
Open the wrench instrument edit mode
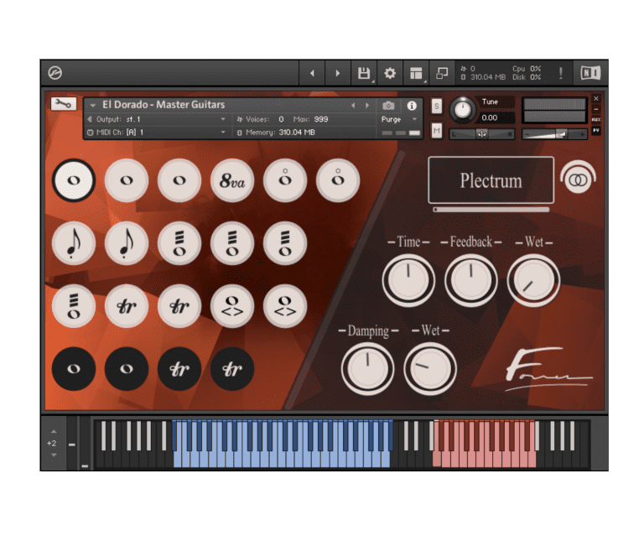(63, 104)
